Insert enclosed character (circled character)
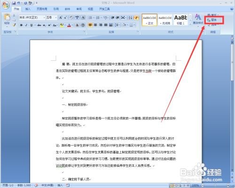This screenshot has width=235, height=188. [83, 25]
